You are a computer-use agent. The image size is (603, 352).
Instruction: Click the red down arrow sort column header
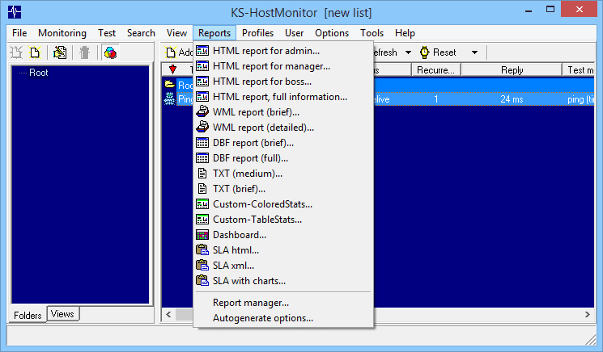[x=172, y=69]
